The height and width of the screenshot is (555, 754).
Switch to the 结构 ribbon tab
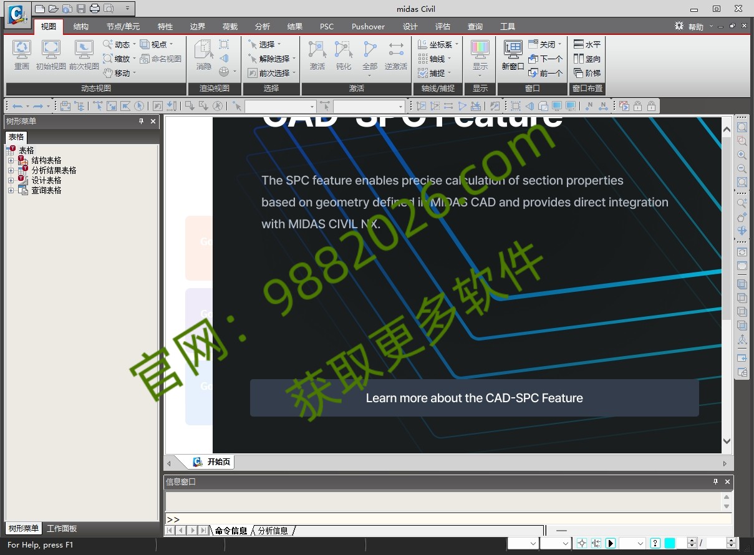pos(81,27)
